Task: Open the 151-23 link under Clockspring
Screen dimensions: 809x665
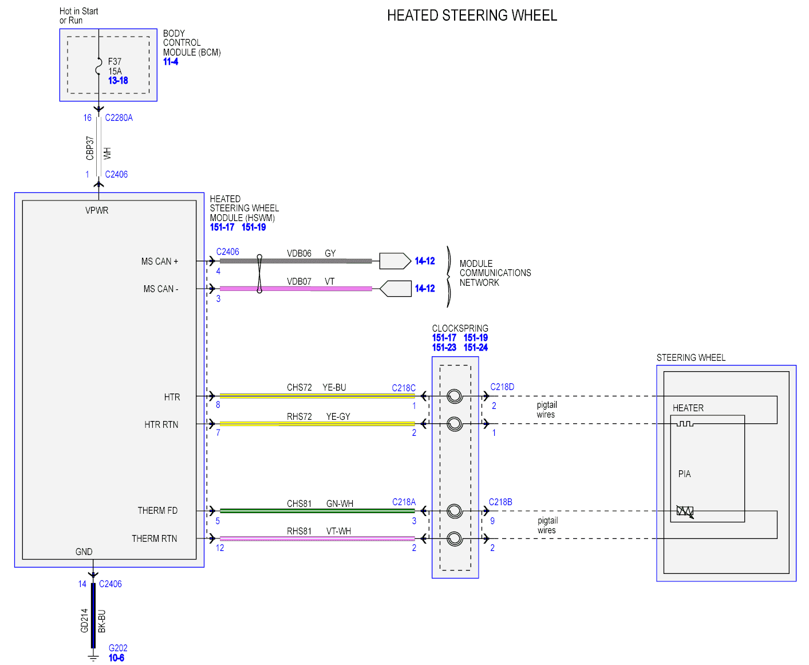Action: click(x=444, y=348)
